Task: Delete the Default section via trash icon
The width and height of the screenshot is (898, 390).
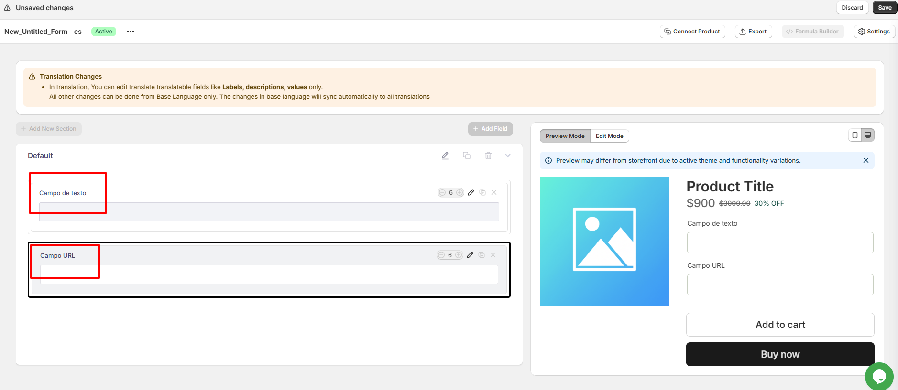Action: pos(488,156)
